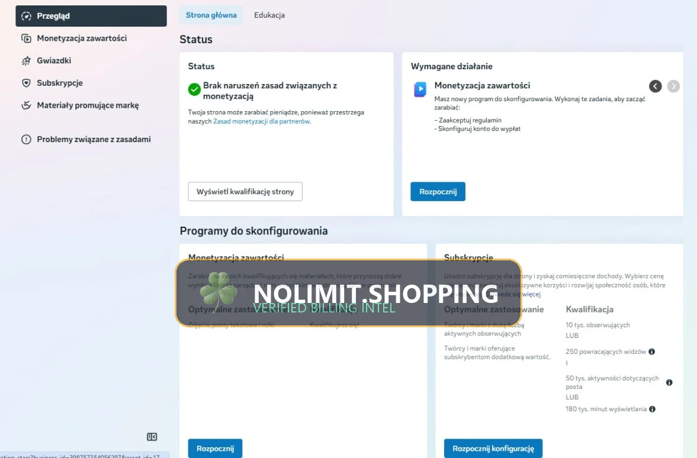Screen dimensions: 697x458
Task: Go to Gwiazdki section
Action: click(54, 60)
